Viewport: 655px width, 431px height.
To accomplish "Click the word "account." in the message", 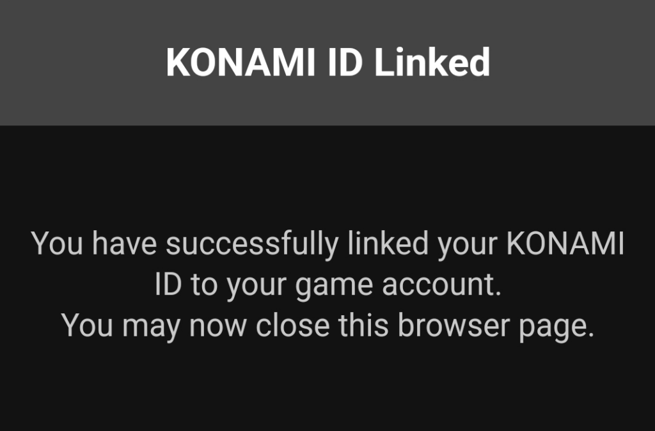I will click(x=441, y=285).
